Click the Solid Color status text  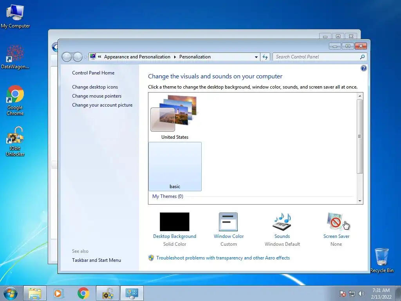point(175,244)
